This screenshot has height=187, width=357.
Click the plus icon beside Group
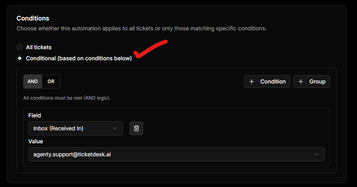click(301, 81)
